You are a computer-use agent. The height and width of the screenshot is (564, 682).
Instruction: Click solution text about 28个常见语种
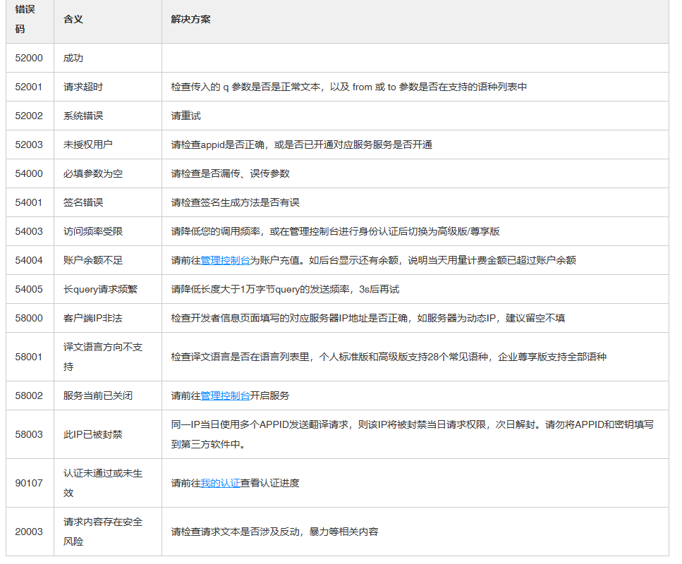coord(389,357)
